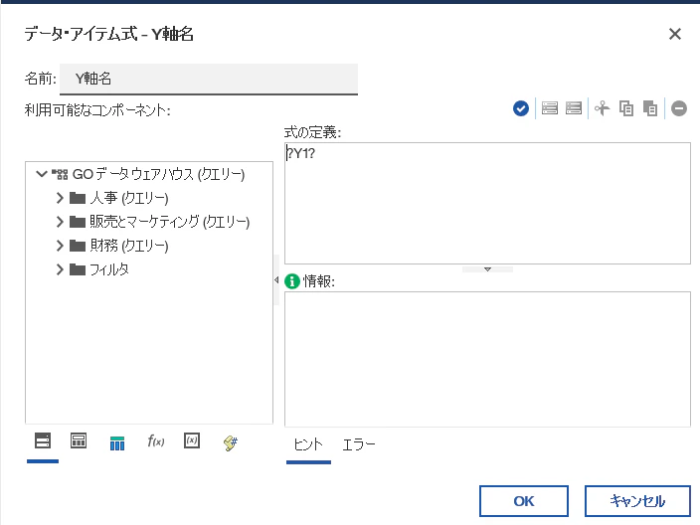Close the dialog with X button
The image size is (700, 525).
coord(675,34)
